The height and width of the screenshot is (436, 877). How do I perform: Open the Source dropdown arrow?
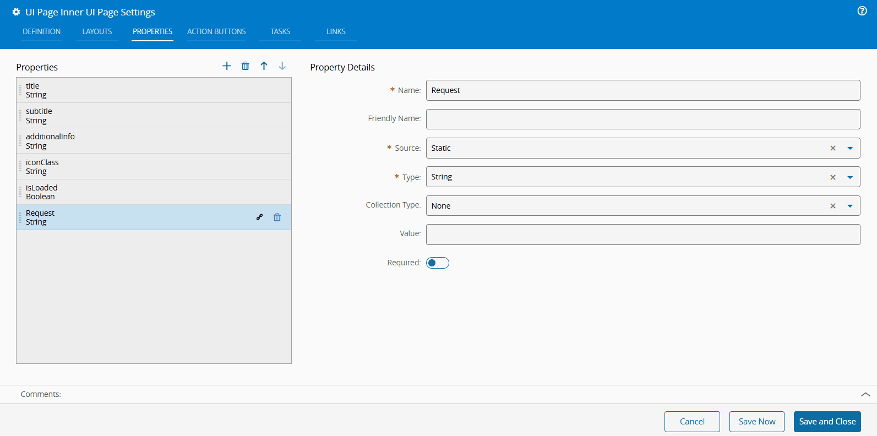(x=850, y=148)
